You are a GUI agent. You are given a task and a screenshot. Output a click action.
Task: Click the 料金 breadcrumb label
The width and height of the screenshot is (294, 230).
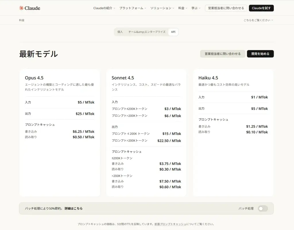click(22, 20)
